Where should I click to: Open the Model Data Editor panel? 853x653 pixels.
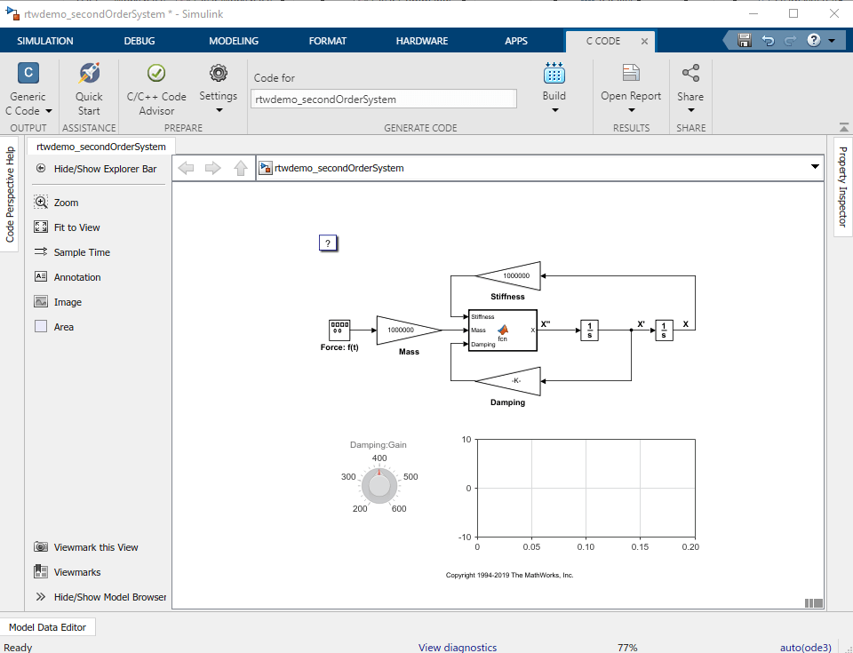(47, 627)
